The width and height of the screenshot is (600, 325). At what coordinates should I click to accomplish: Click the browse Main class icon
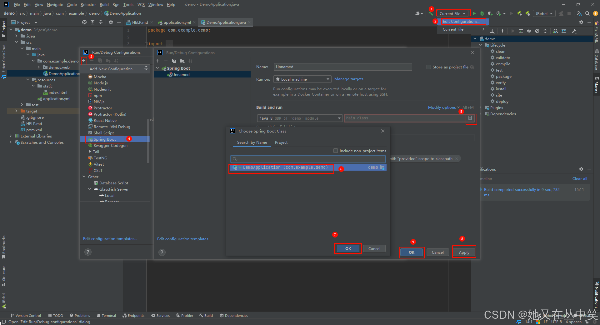[x=470, y=118]
